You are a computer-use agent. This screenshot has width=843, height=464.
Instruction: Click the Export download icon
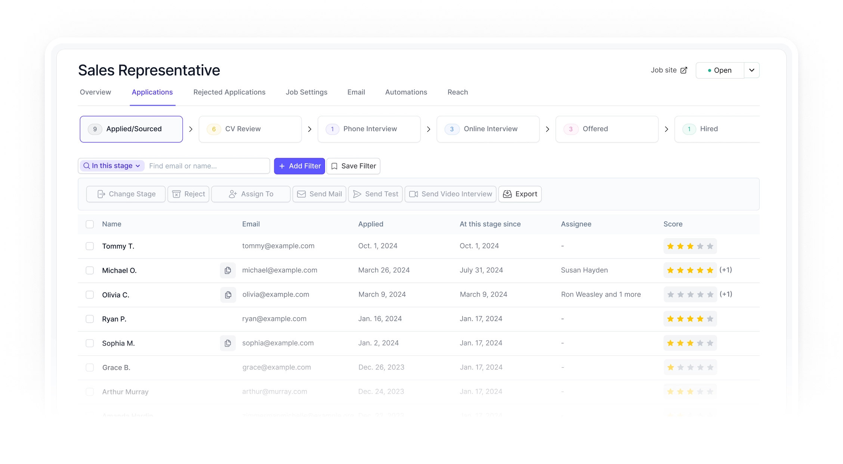[x=507, y=194]
